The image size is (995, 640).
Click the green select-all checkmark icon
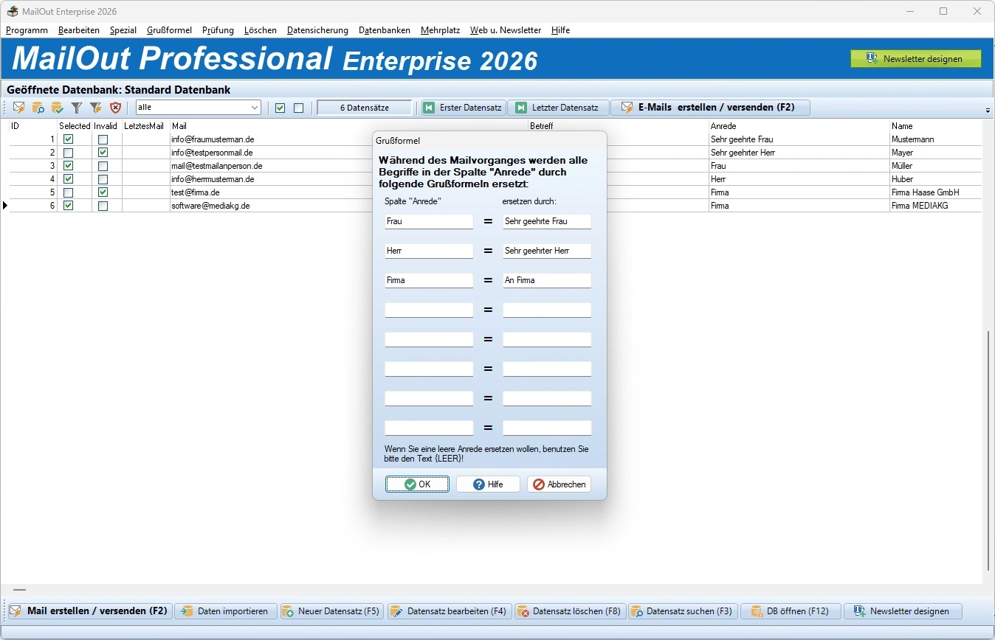(x=280, y=108)
